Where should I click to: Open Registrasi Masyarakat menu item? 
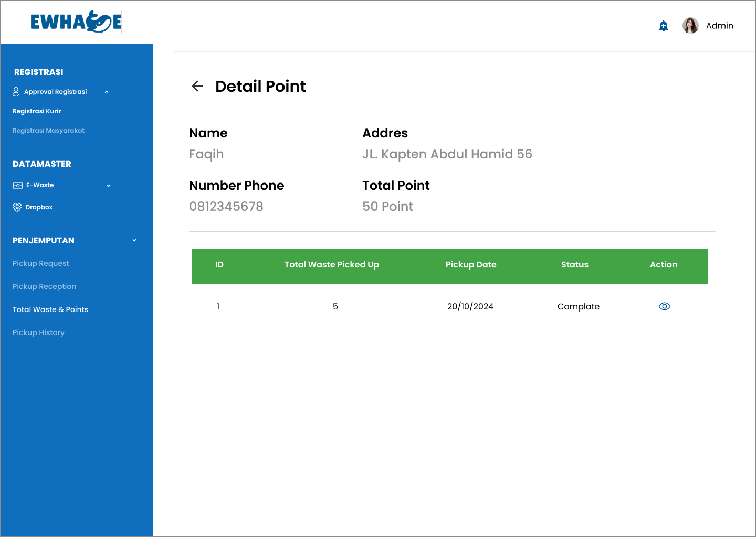(x=48, y=131)
